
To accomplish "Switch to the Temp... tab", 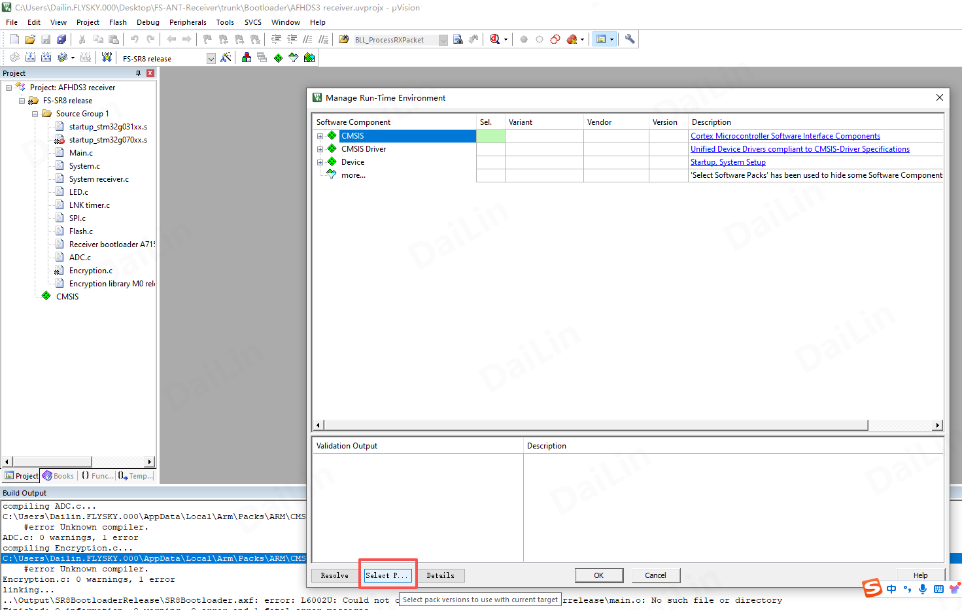I will (135, 476).
